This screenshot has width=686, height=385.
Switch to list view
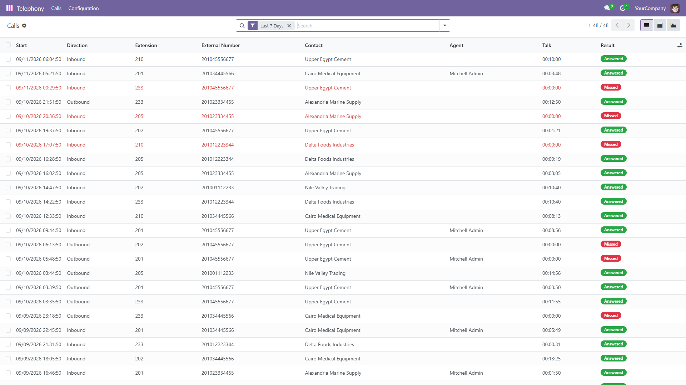pos(647,25)
